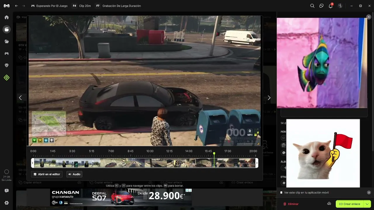Open the storage usage circle above 211 GB
This screenshot has width=374, height=210.
tap(6, 172)
